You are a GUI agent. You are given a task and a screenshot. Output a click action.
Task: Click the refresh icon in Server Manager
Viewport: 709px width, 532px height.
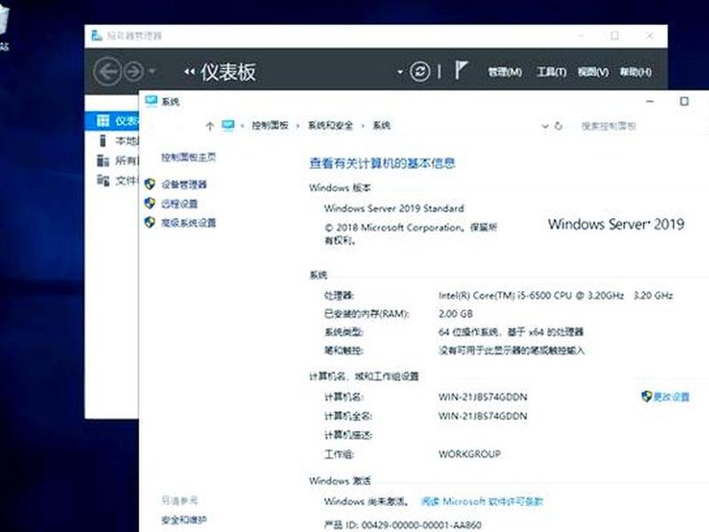coord(419,72)
